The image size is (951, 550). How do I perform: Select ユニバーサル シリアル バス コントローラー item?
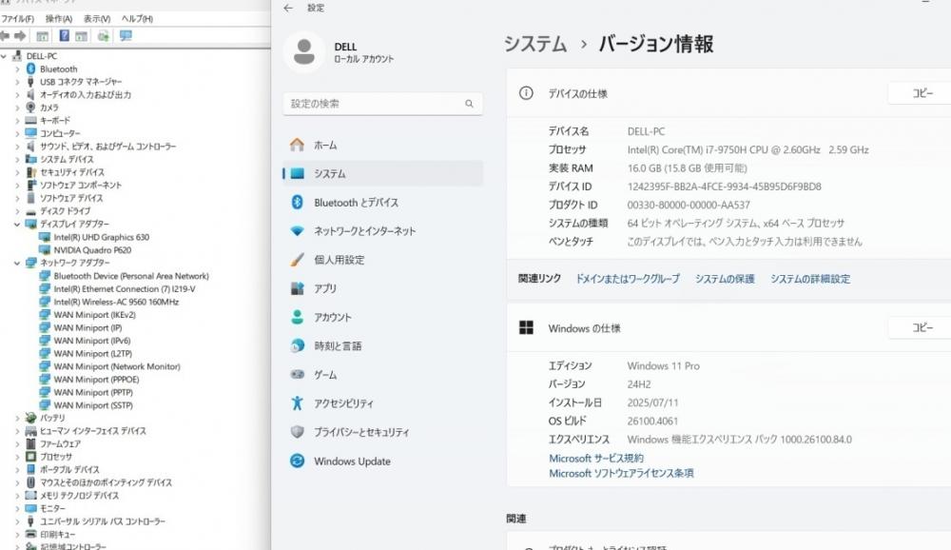pos(103,521)
